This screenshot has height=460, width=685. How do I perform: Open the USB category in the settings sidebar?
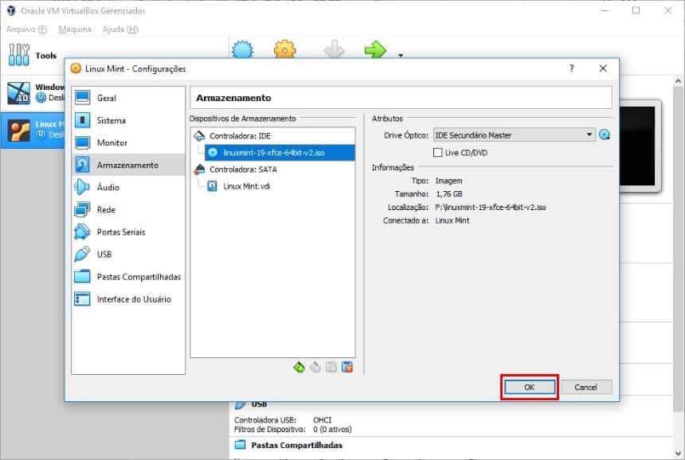tap(128, 255)
